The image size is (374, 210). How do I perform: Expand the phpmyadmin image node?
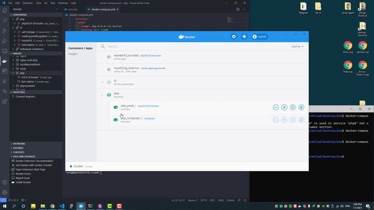[x=13, y=86]
